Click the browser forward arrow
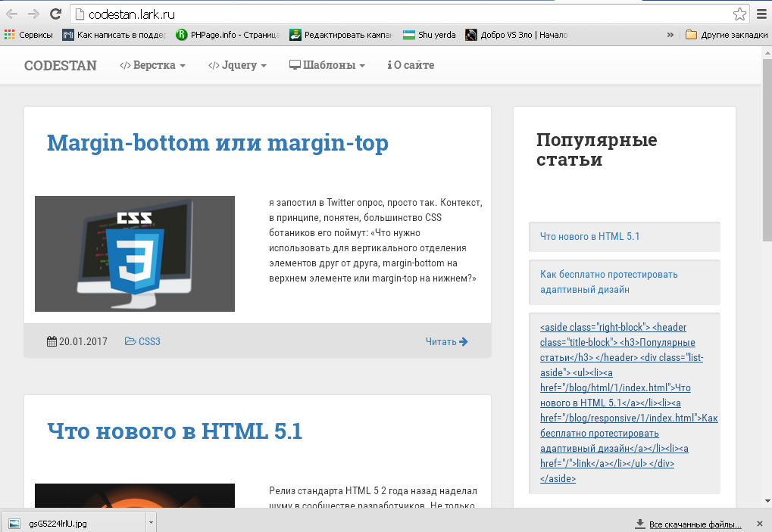The width and height of the screenshot is (772, 532). 33,14
